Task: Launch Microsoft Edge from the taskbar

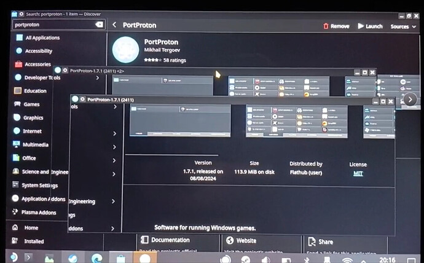Action: tap(96, 259)
